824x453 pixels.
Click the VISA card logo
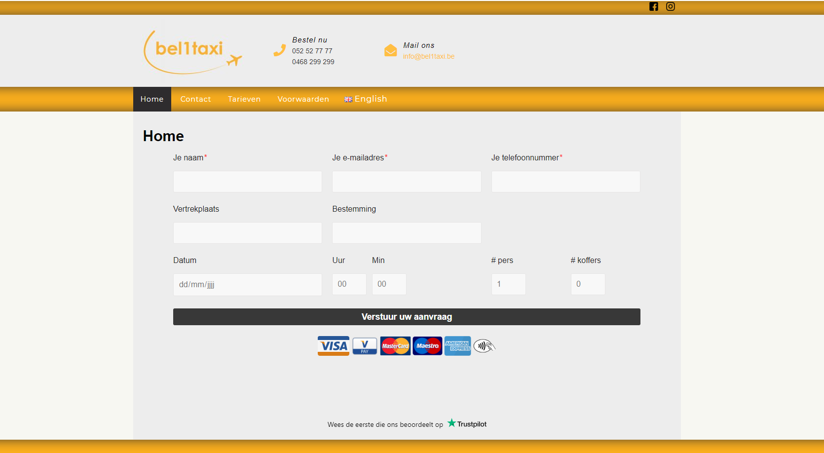click(x=334, y=346)
